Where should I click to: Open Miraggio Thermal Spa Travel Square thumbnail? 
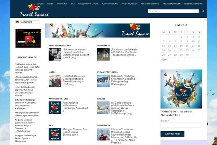tap(55, 134)
